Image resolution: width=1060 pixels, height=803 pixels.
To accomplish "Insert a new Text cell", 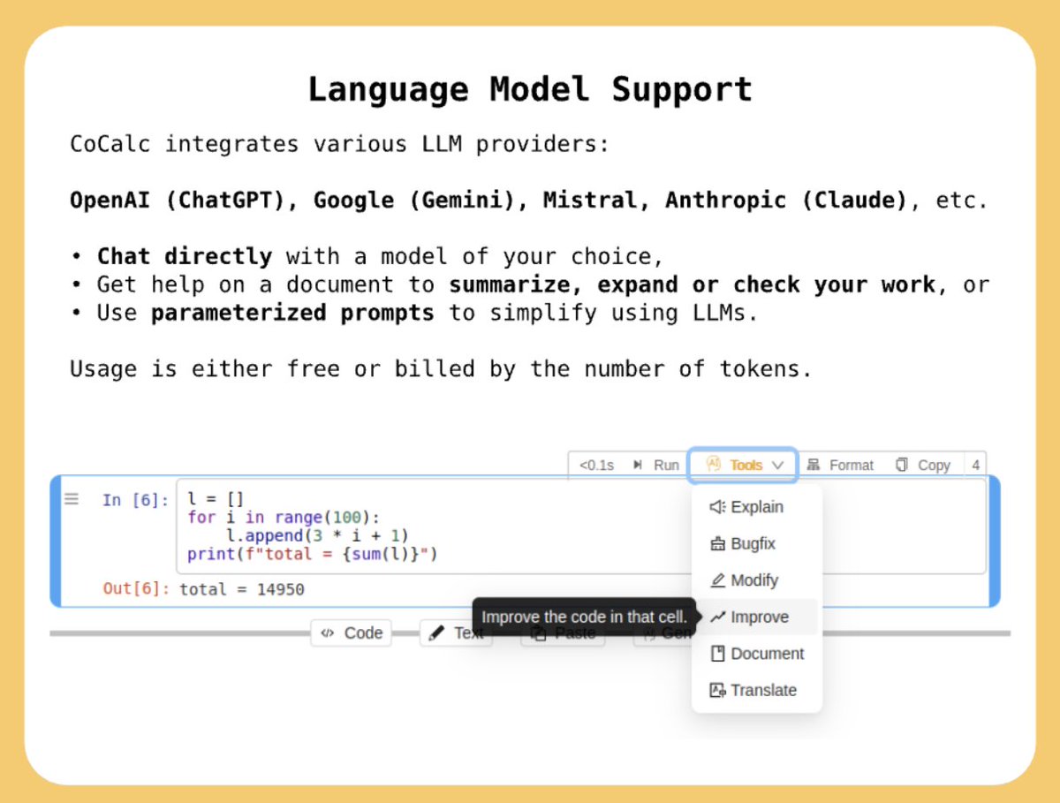I will click(x=456, y=633).
